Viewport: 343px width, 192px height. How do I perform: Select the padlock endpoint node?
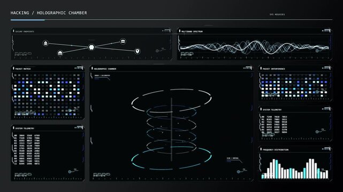pyautogui.click(x=45, y=43)
